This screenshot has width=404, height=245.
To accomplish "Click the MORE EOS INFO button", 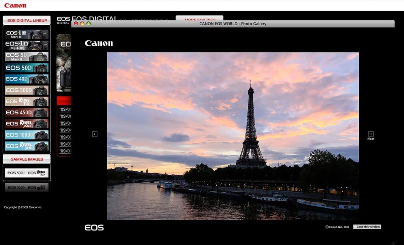I will click(x=200, y=19).
